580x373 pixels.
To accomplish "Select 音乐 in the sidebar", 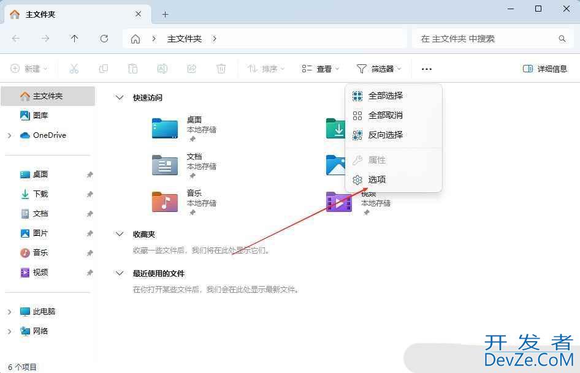I will click(40, 253).
